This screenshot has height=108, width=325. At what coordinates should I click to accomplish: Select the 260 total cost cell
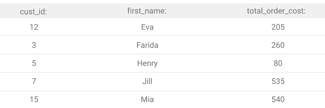[x=278, y=45]
